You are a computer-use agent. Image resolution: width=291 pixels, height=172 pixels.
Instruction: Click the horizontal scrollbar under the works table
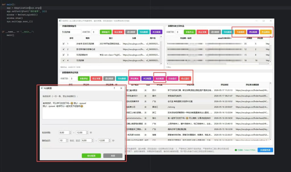pos(218,64)
